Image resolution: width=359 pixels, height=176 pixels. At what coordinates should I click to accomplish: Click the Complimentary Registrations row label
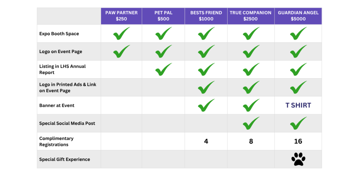click(x=56, y=141)
